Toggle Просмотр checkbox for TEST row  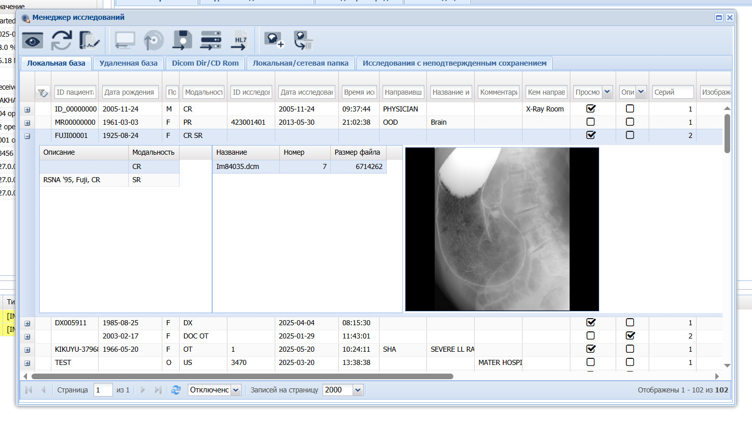(x=591, y=362)
